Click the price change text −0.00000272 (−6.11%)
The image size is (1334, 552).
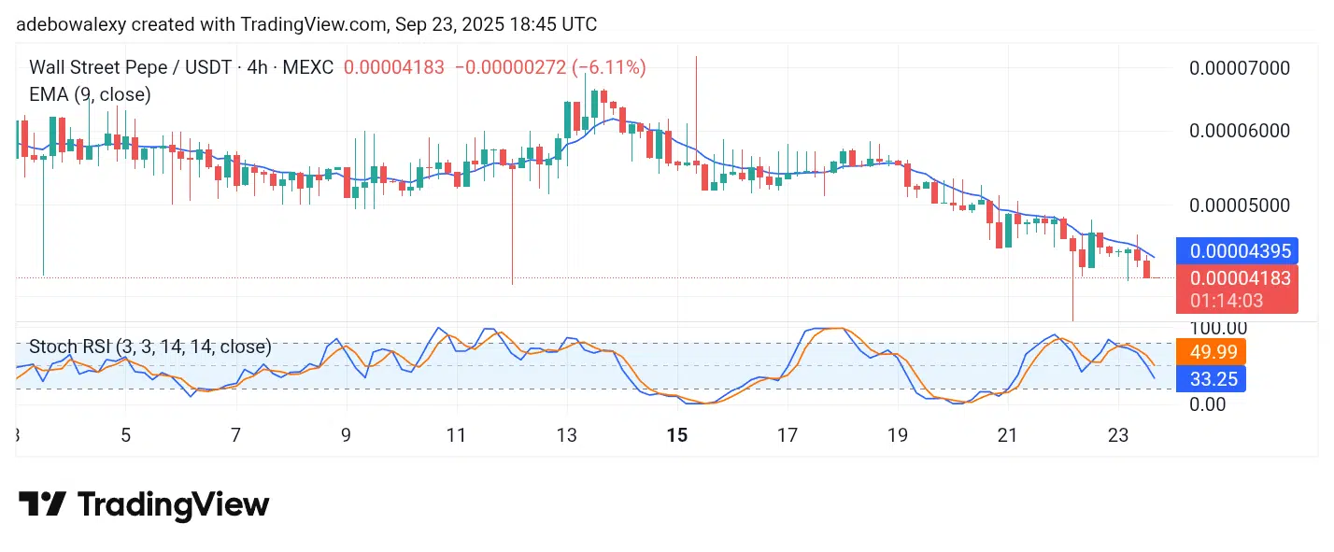coord(550,67)
